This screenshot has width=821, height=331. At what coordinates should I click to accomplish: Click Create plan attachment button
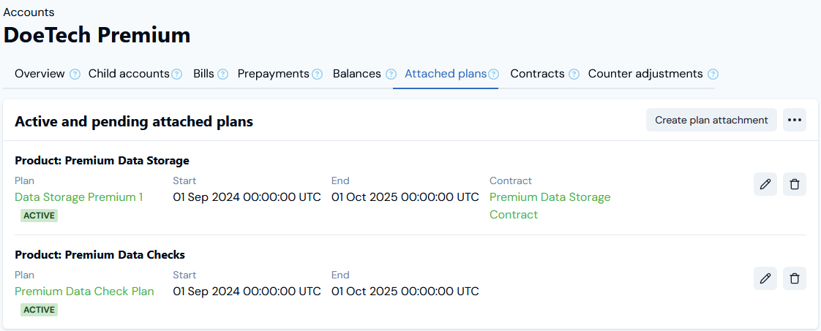point(711,120)
